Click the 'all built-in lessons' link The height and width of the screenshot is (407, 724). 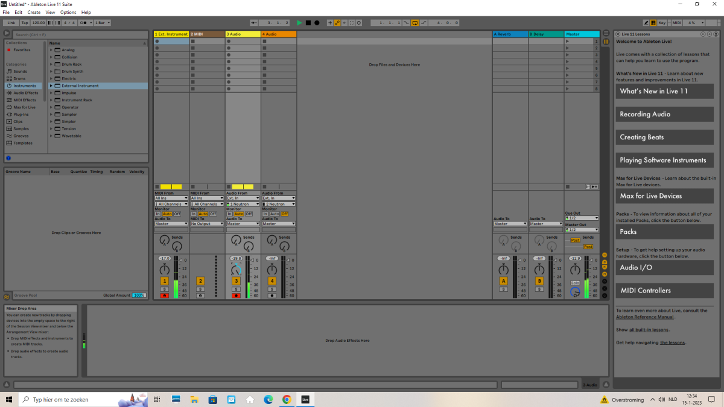point(649,330)
